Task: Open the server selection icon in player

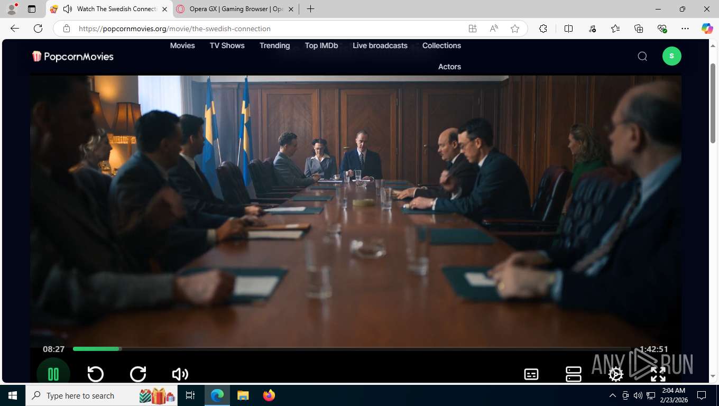Action: [574, 374]
